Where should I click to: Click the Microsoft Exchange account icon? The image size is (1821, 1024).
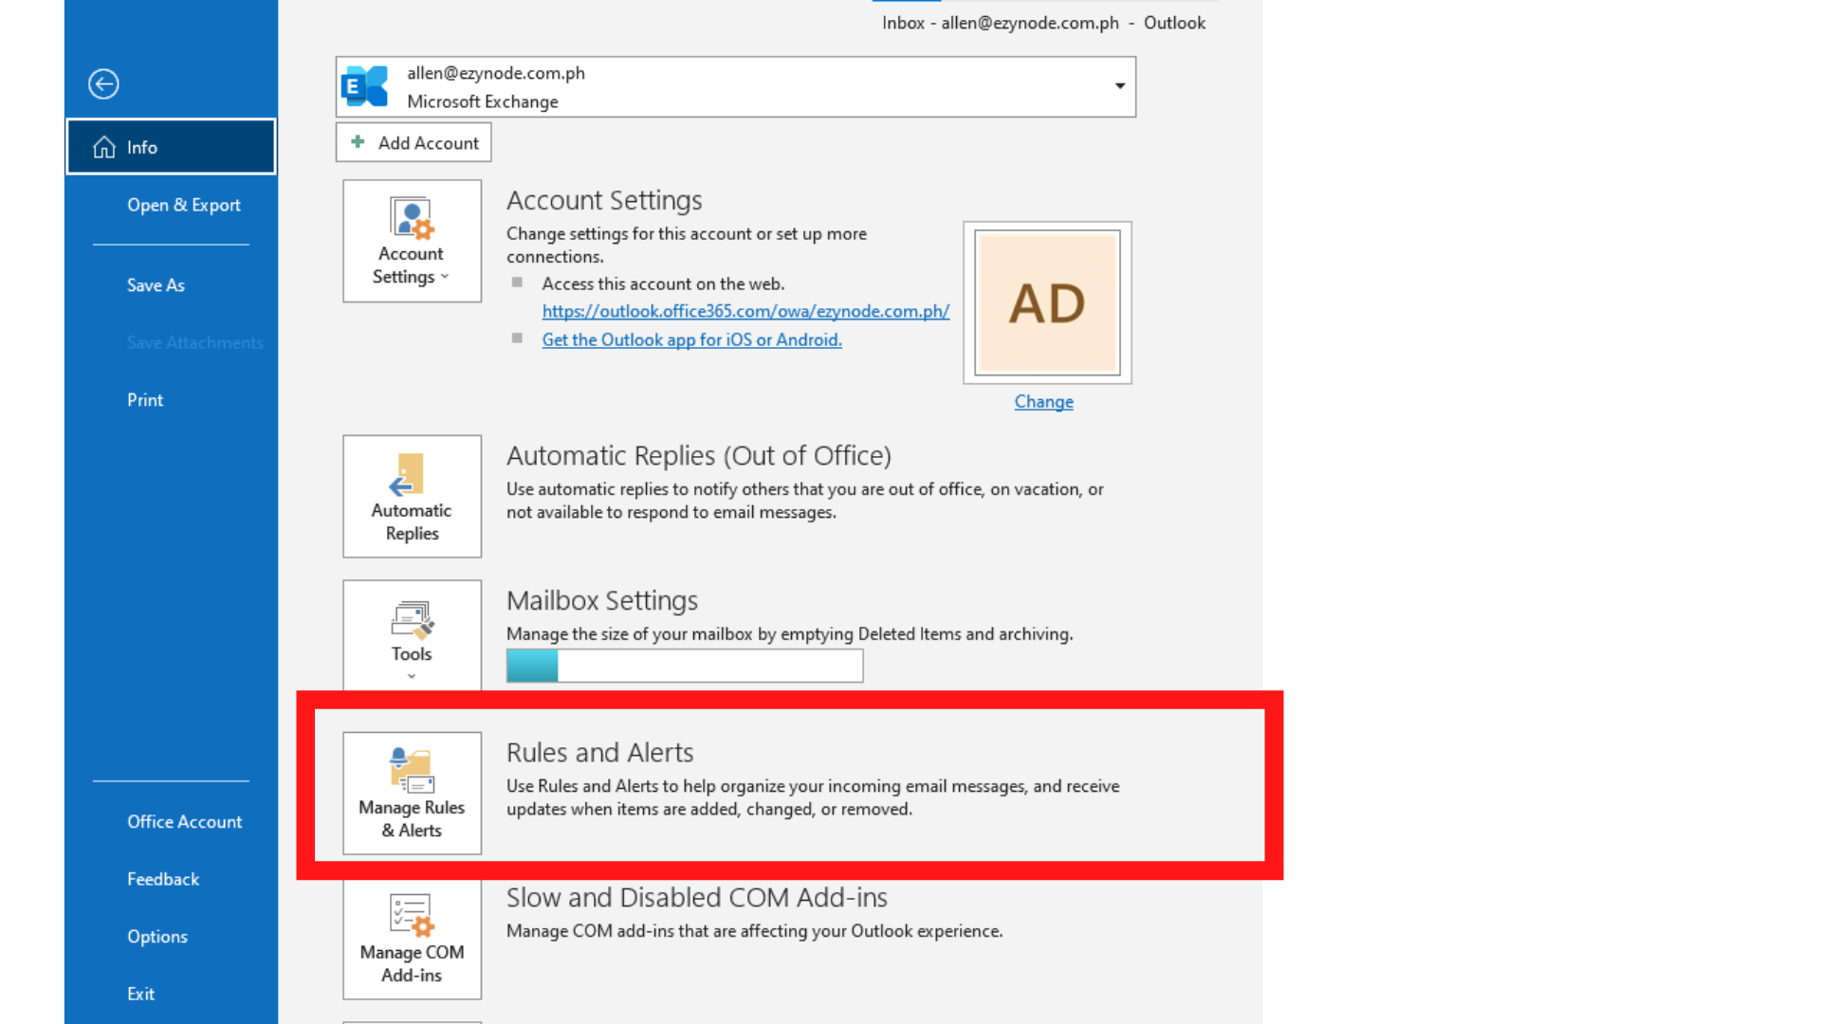point(366,86)
